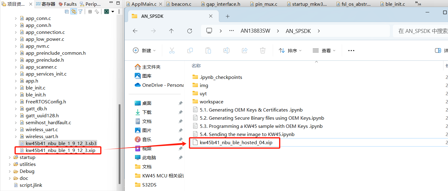Open AN_SPSDK in the breadcrumb path

point(298,31)
